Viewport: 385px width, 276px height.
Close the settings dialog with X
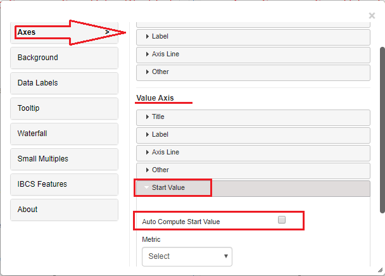click(372, 15)
